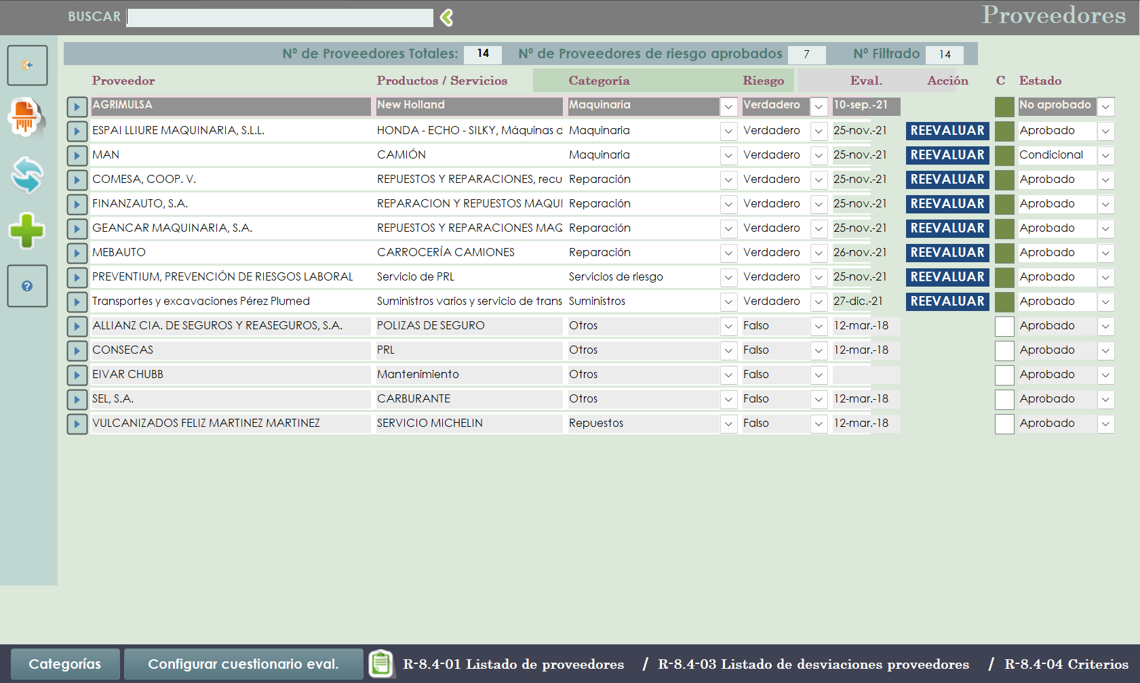The image size is (1140, 683).
Task: Sort by Proveedor column header
Action: 123,81
